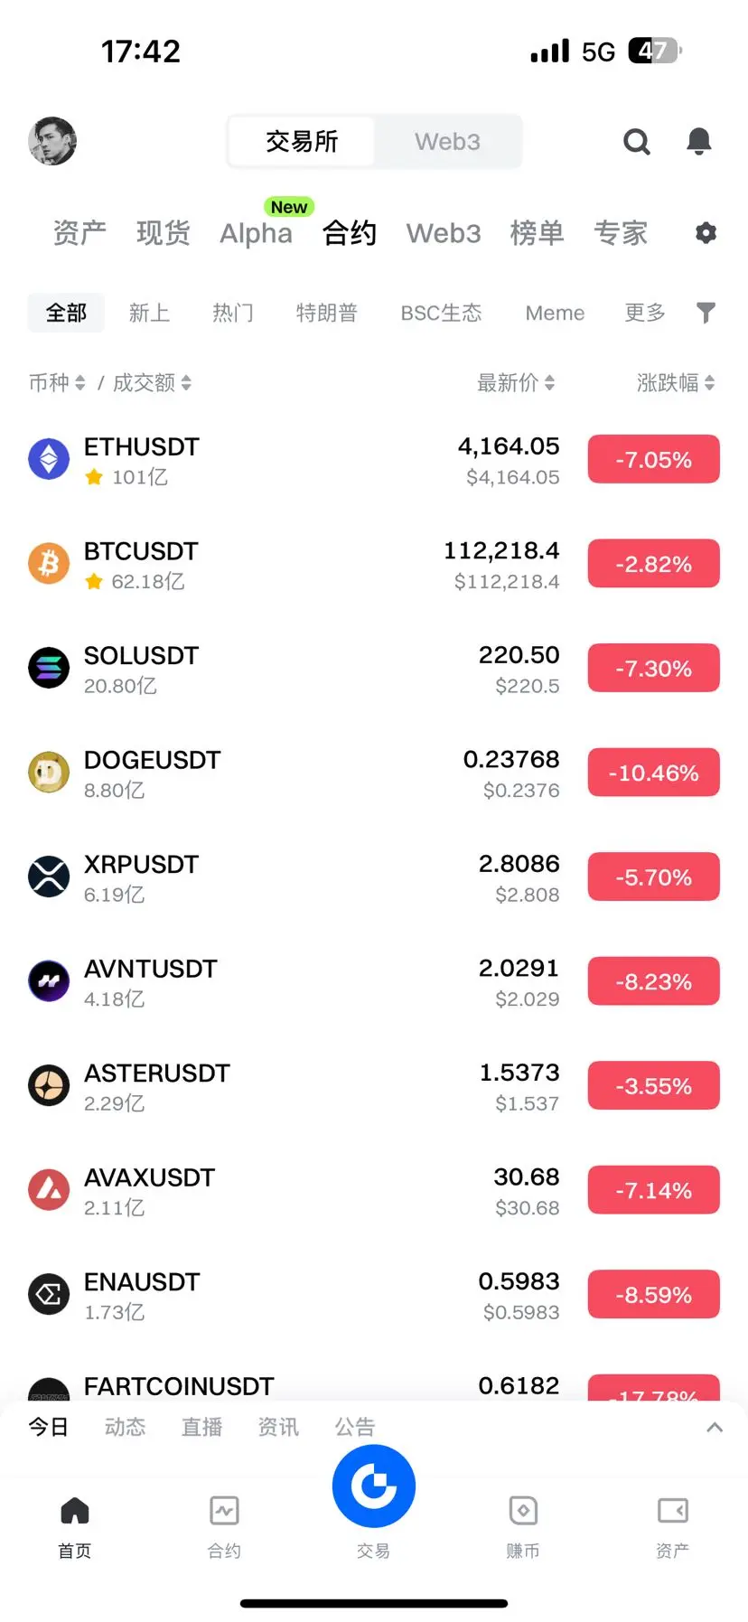The width and height of the screenshot is (748, 1622).
Task: Tap the profile avatar picture
Action: pyautogui.click(x=52, y=141)
